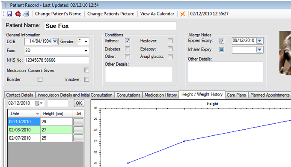This screenshot has height=167, width=291.
Task: Click the chart point at height 27
Action: coord(184,141)
